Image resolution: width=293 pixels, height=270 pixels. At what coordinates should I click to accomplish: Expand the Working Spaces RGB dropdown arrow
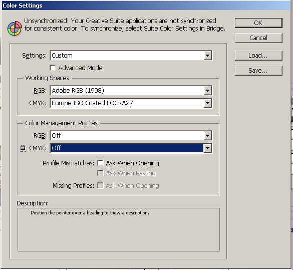click(207, 91)
